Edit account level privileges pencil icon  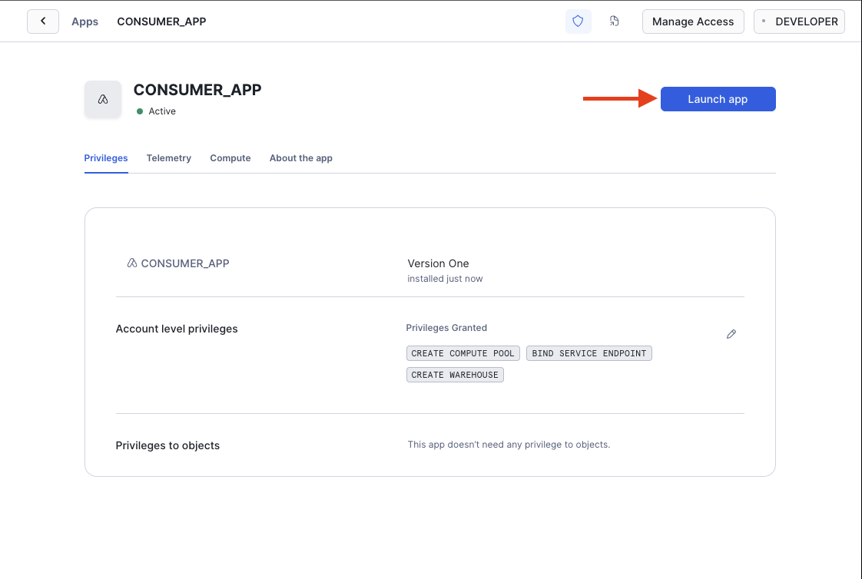pos(731,334)
